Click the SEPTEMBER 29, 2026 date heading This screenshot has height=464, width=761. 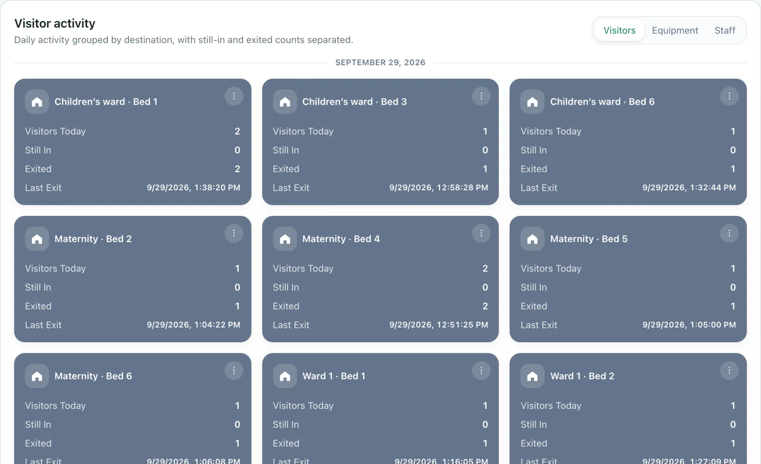click(380, 63)
